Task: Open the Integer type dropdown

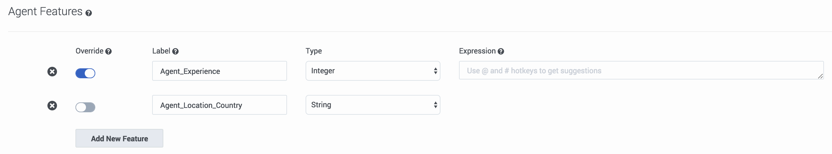Action: (x=373, y=71)
